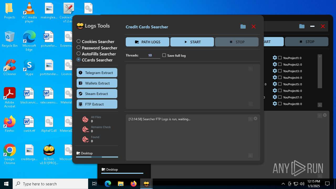Click the All Files cookie icon
Image resolution: width=336 pixels, height=189 pixels.
[85, 119]
